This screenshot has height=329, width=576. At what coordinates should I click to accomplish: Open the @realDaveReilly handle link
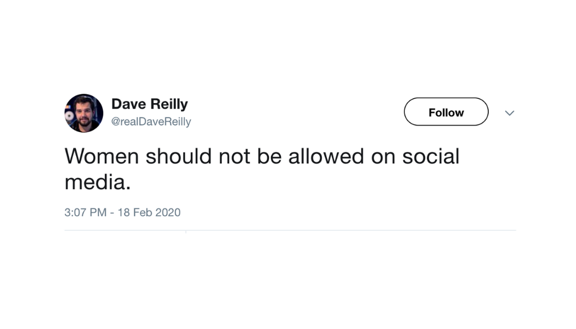(x=151, y=122)
